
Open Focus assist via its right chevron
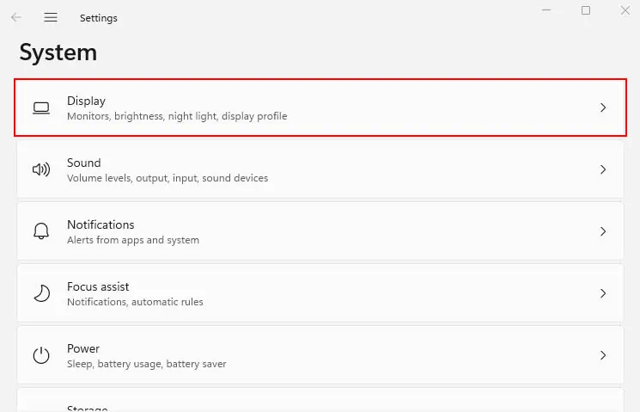pos(603,294)
